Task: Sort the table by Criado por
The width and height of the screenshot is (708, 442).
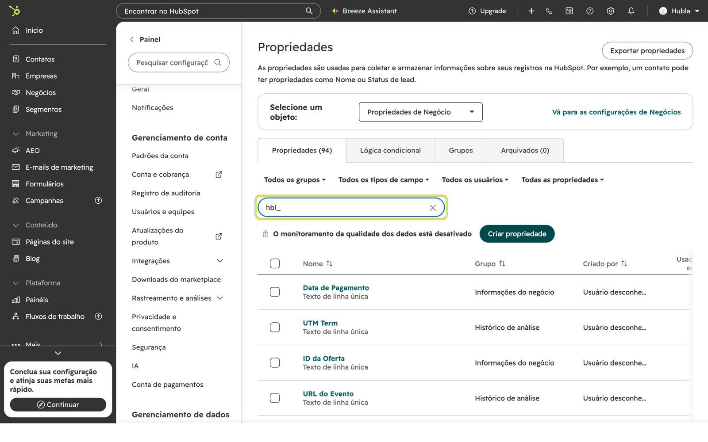Action: tap(624, 263)
